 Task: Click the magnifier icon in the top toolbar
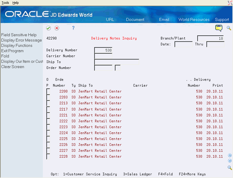click(229, 28)
